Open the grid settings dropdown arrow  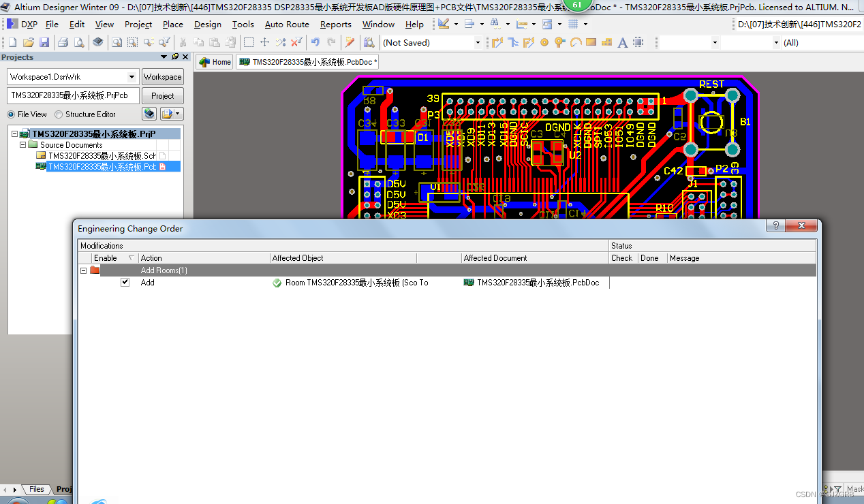click(x=585, y=24)
